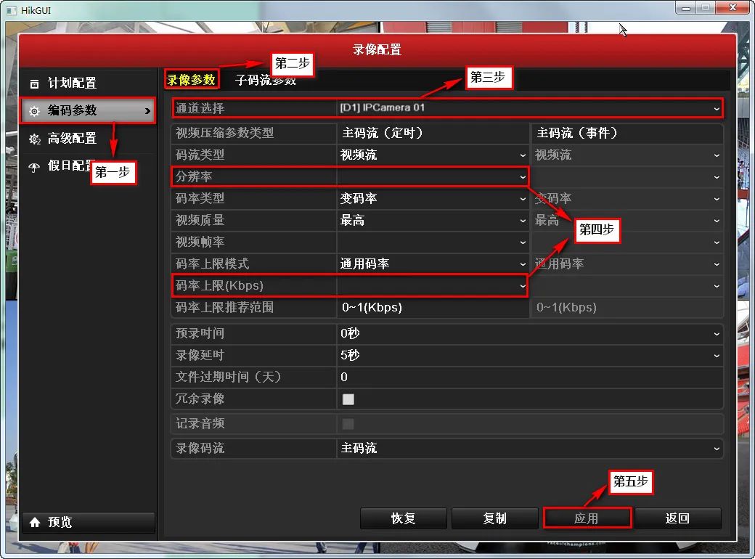Switch to the 录像参数 tab
Screen dimensions: 755x559
tap(192, 79)
